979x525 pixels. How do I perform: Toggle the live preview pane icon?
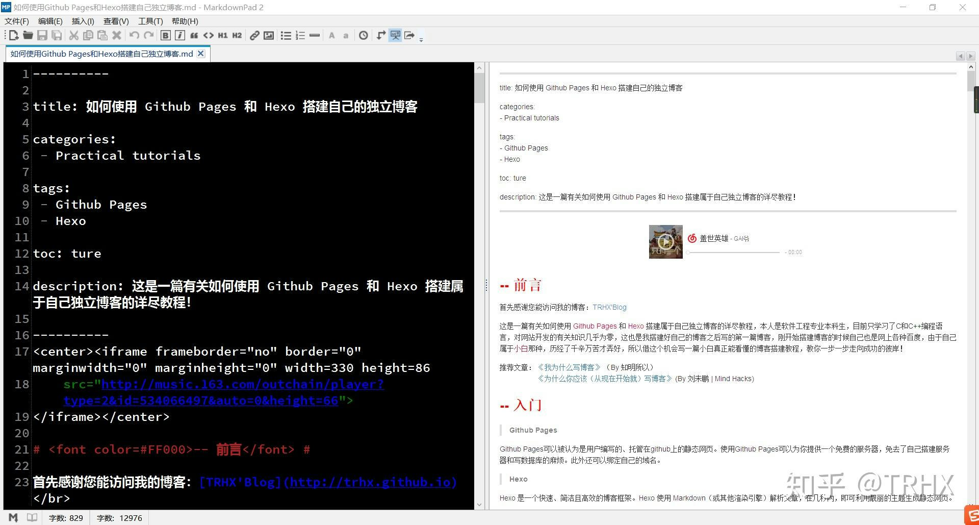pos(395,35)
